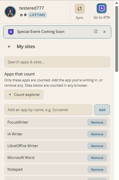119x180 pixels.
Task: Focus the Add an app by name field
Action: pyautogui.click(x=48, y=110)
